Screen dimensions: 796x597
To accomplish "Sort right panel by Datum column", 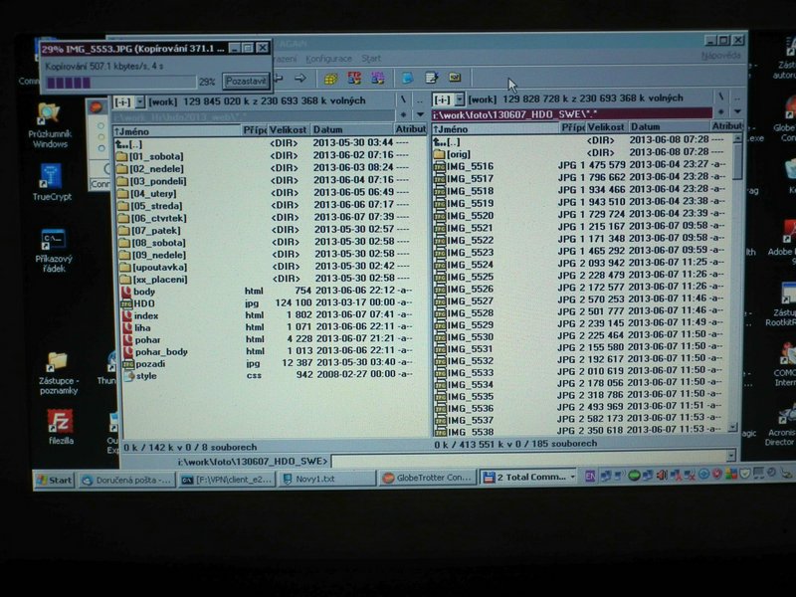I will [x=669, y=127].
